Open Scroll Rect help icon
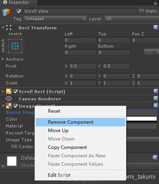Viewport: 159px width, 184px height. tap(155, 91)
